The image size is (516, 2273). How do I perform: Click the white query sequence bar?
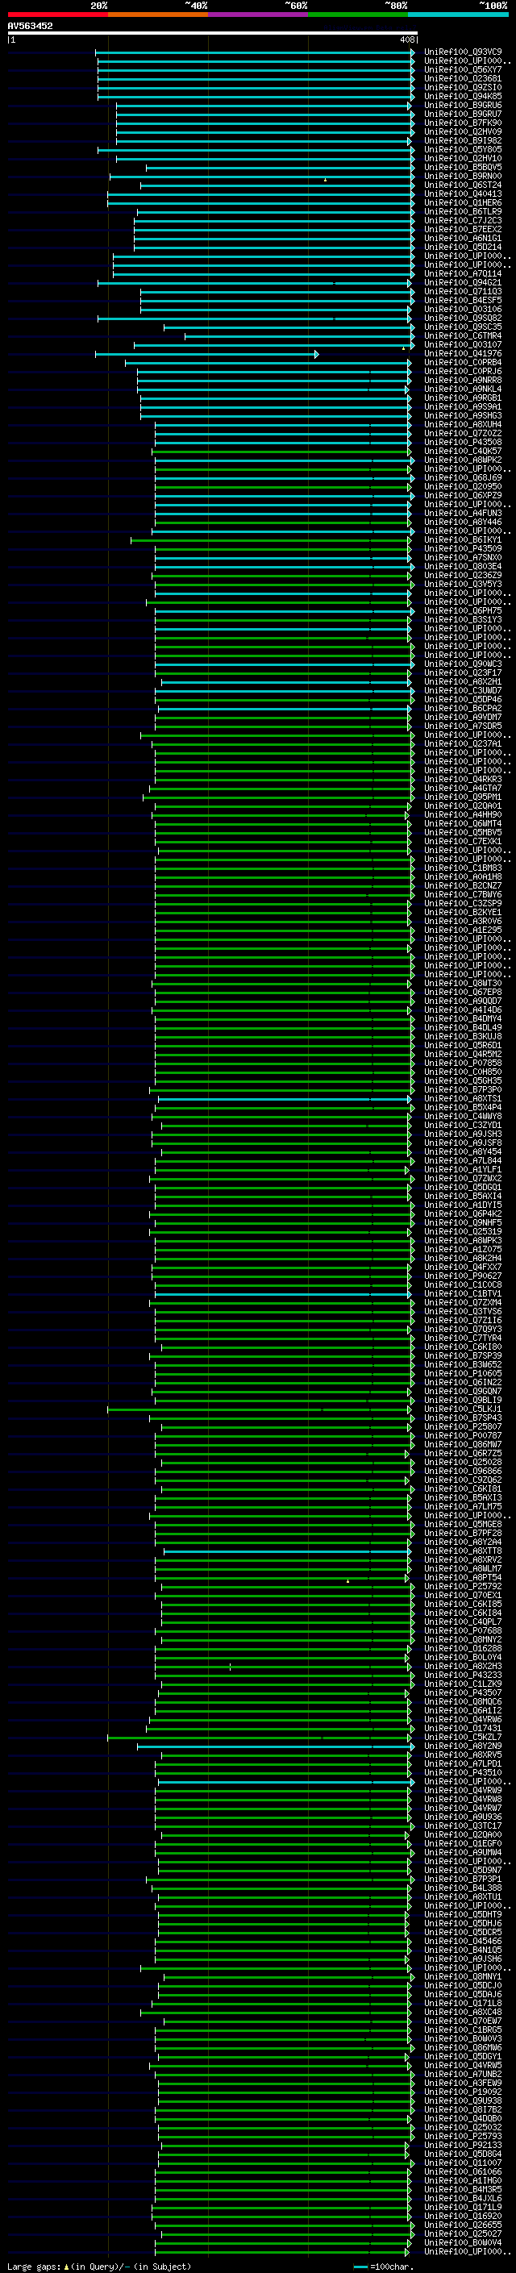pos(213,34)
